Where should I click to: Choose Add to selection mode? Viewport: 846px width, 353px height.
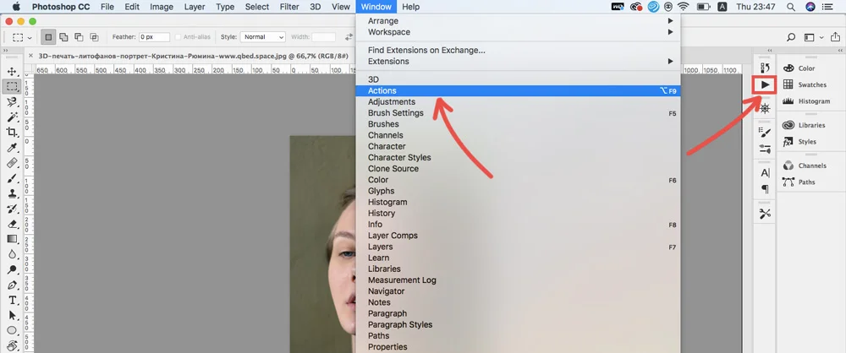[63, 37]
